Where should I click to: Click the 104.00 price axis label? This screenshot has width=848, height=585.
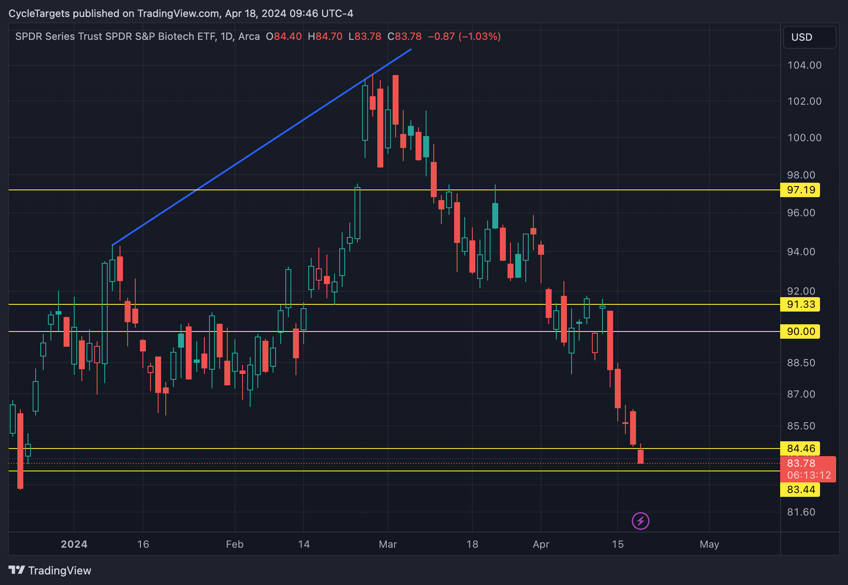tap(804, 65)
